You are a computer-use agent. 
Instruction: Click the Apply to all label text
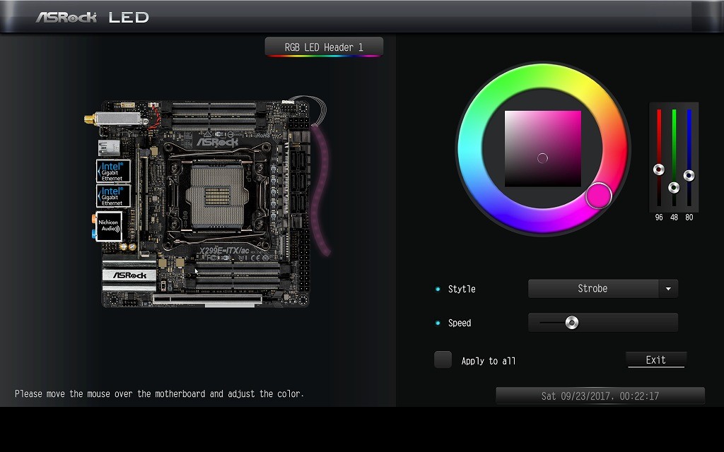[x=489, y=361]
